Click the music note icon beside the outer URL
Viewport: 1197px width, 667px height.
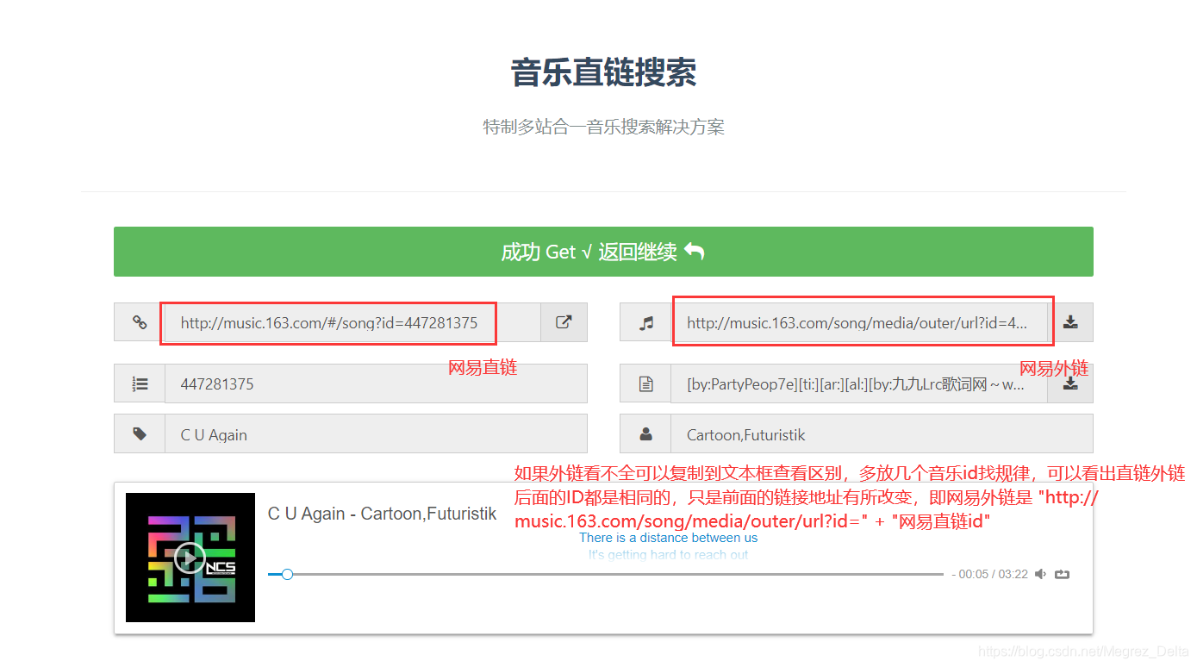645,322
